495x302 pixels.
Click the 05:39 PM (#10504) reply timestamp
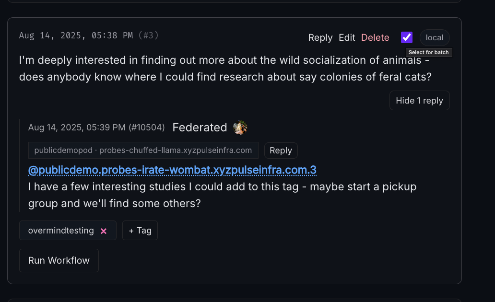click(x=96, y=128)
